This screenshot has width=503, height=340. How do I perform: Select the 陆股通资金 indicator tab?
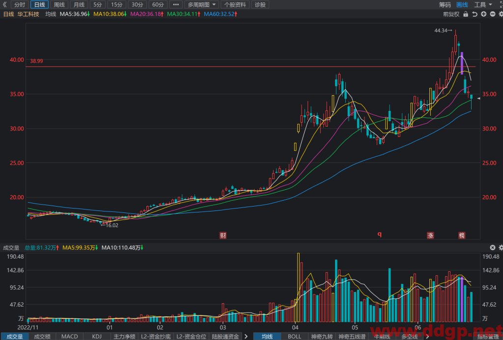(225, 337)
